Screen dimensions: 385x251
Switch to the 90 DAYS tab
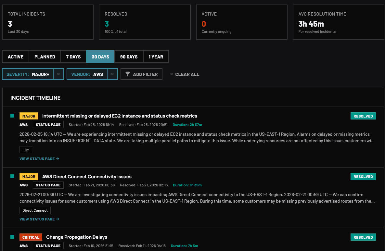(x=129, y=56)
